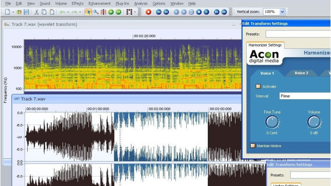The image size is (331, 186).
Task: Open the selection rectangle dropdown arrow
Action: (135, 12)
